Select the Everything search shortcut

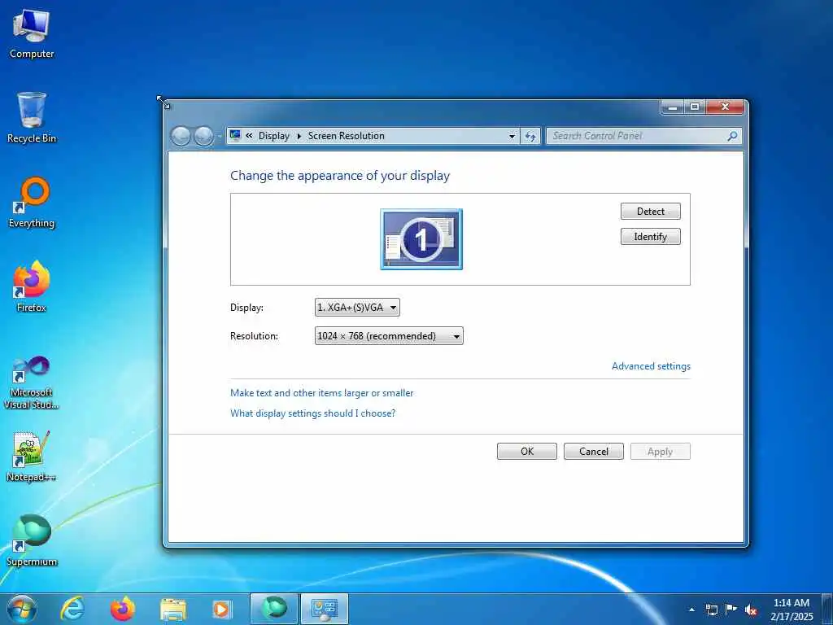pyautogui.click(x=32, y=203)
